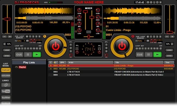Start deck 2 with the green play button
This screenshot has width=177, height=106.
(157, 55)
